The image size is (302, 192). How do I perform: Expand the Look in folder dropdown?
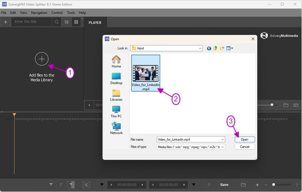click(x=200, y=48)
